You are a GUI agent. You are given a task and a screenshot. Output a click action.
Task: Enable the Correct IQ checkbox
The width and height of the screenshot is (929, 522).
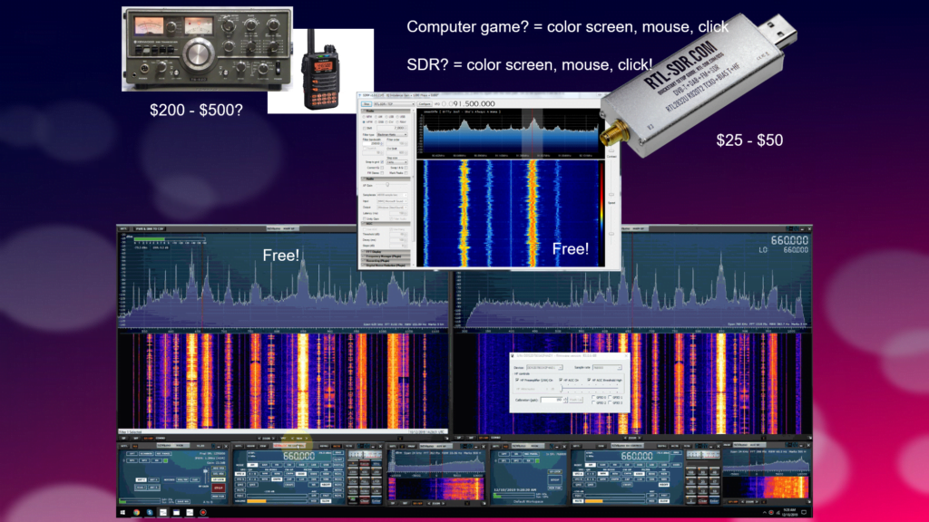click(383, 168)
